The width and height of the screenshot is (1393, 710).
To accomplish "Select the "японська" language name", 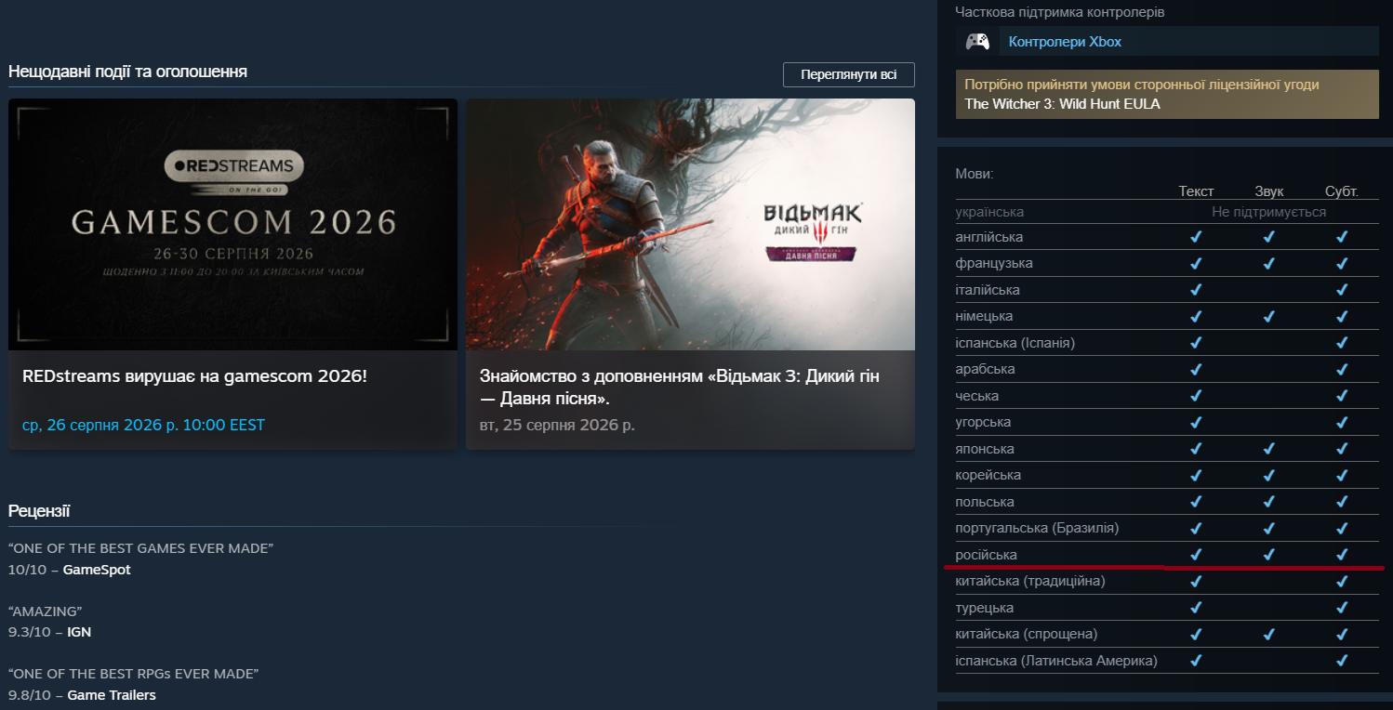I will pos(985,449).
